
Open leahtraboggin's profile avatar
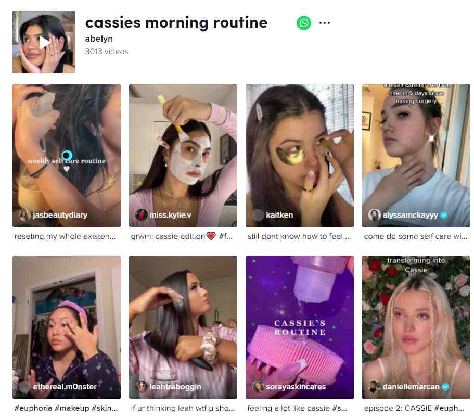click(x=141, y=387)
